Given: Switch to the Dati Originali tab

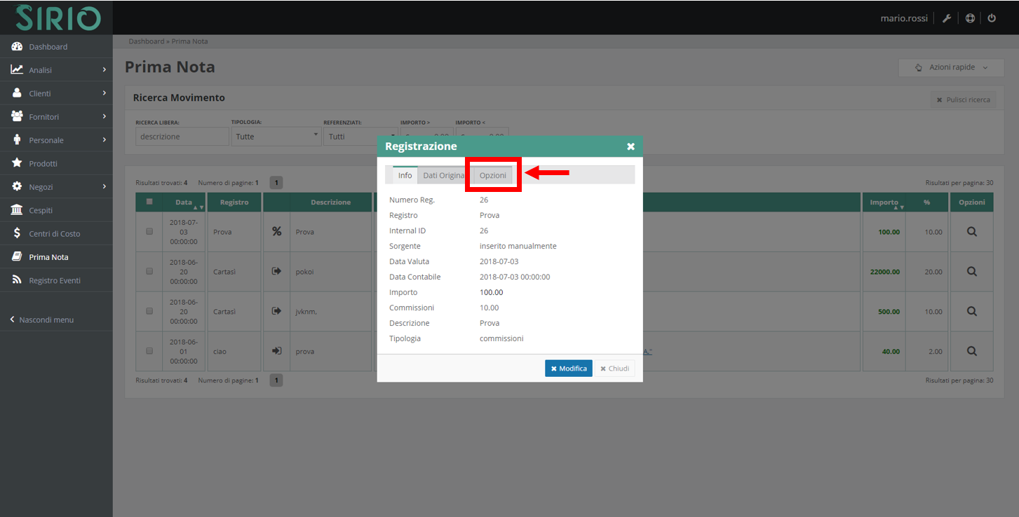Looking at the screenshot, I should click(x=443, y=175).
